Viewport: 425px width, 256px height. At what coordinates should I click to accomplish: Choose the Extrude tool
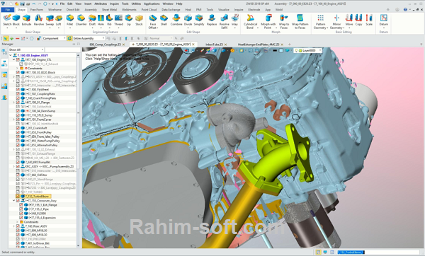[x=27, y=20]
